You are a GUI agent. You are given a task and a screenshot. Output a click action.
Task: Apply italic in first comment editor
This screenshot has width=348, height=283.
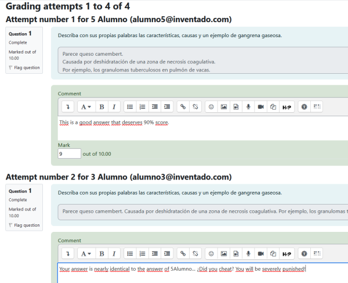pyautogui.click(x=114, y=107)
